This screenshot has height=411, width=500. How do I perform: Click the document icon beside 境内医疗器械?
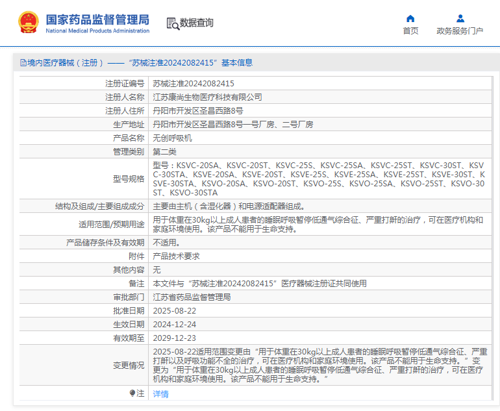click(23, 63)
